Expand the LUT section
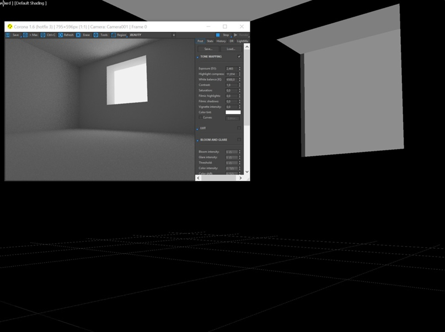The height and width of the screenshot is (332, 445). (197, 129)
